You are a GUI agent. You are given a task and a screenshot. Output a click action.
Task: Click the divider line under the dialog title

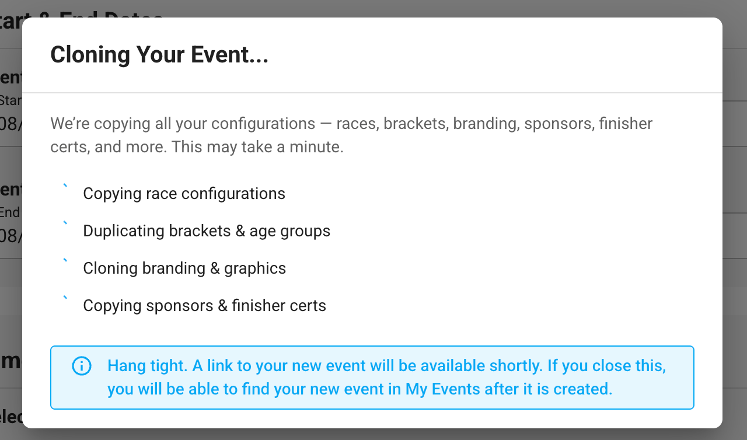point(372,93)
